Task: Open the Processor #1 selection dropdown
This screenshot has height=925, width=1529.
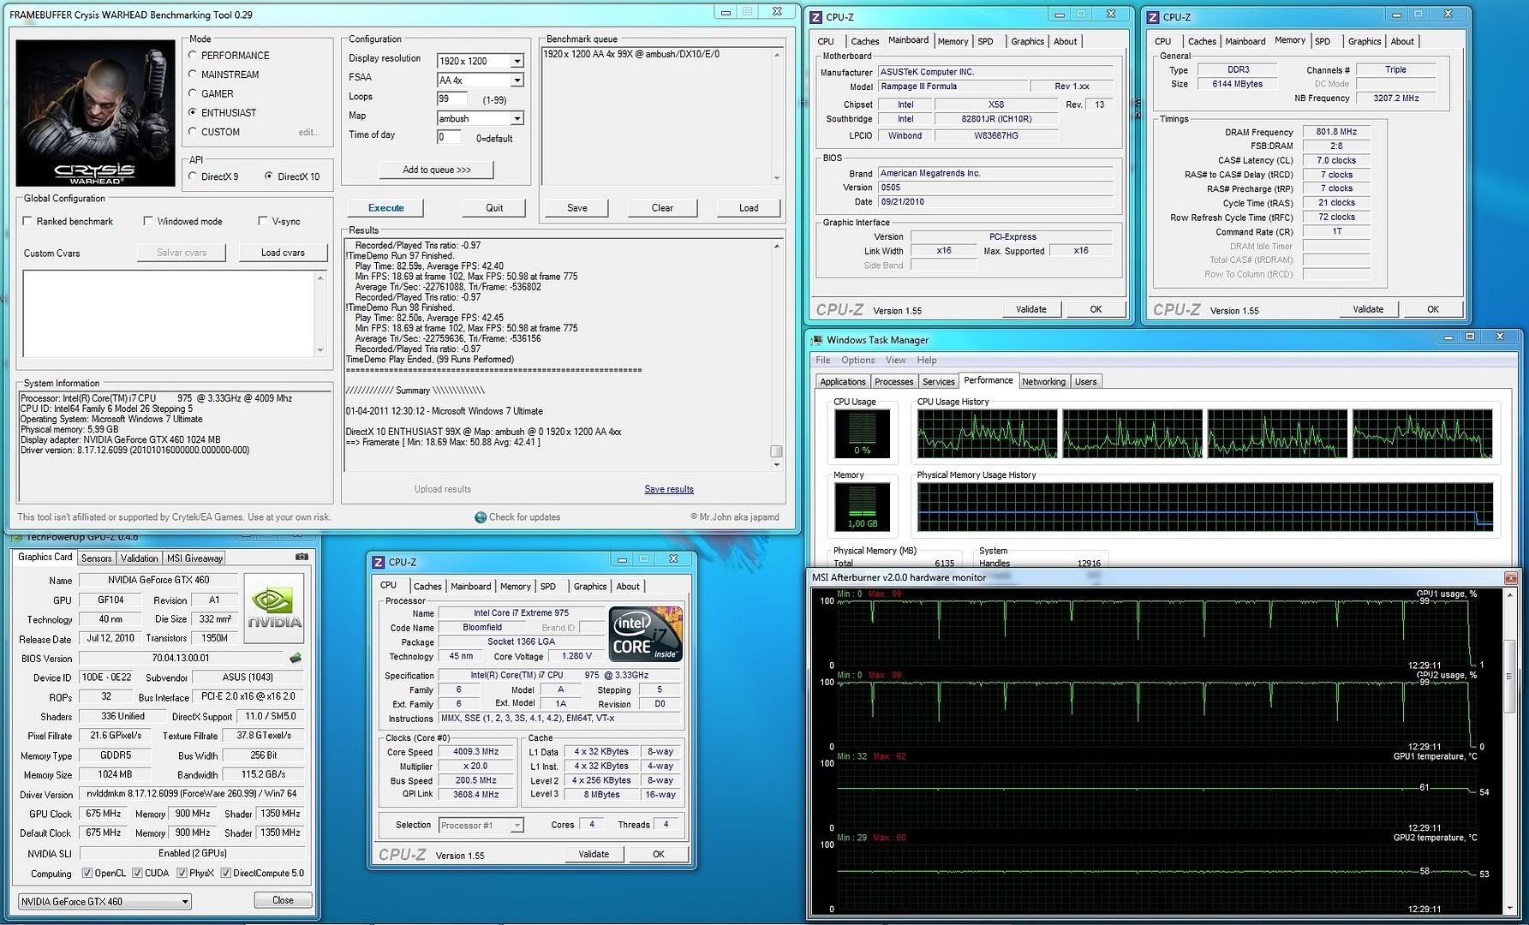Action: coord(517,826)
